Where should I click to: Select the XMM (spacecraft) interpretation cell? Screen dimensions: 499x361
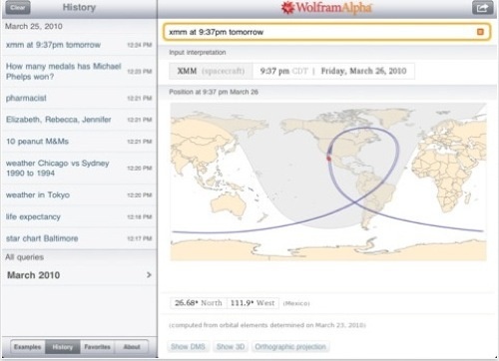211,71
